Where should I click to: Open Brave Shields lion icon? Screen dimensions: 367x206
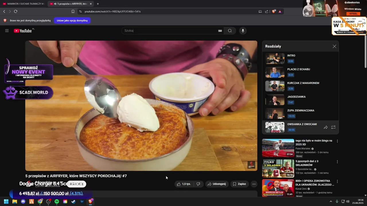pyautogui.click(x=274, y=11)
